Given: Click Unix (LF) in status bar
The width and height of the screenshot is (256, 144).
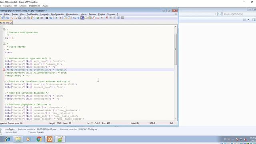Looking at the screenshot, I should tap(134, 123).
